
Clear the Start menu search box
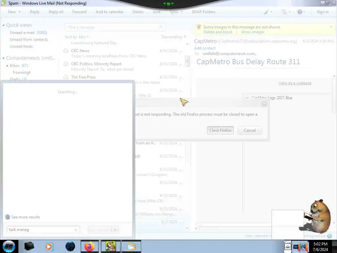click(x=76, y=230)
